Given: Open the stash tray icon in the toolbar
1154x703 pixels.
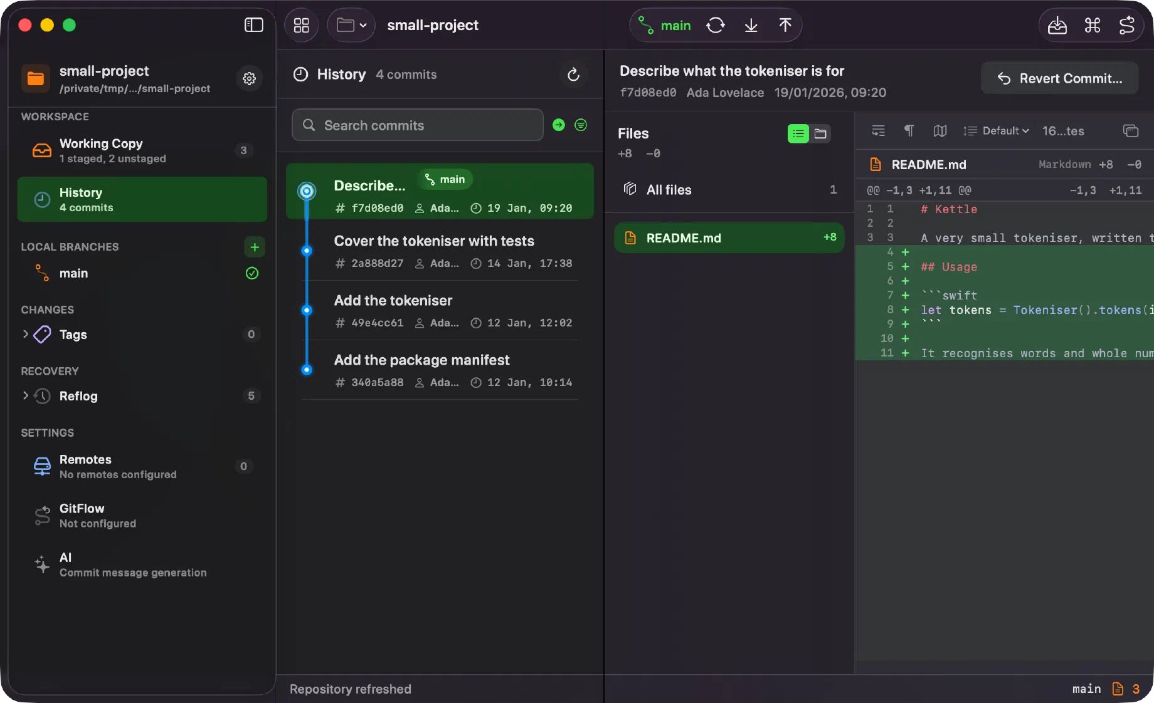Looking at the screenshot, I should pyautogui.click(x=1057, y=26).
